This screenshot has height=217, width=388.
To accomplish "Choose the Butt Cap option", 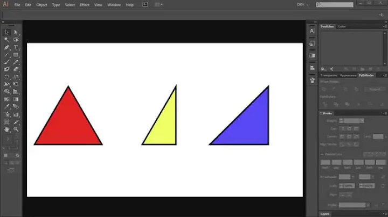I will click(343, 128).
